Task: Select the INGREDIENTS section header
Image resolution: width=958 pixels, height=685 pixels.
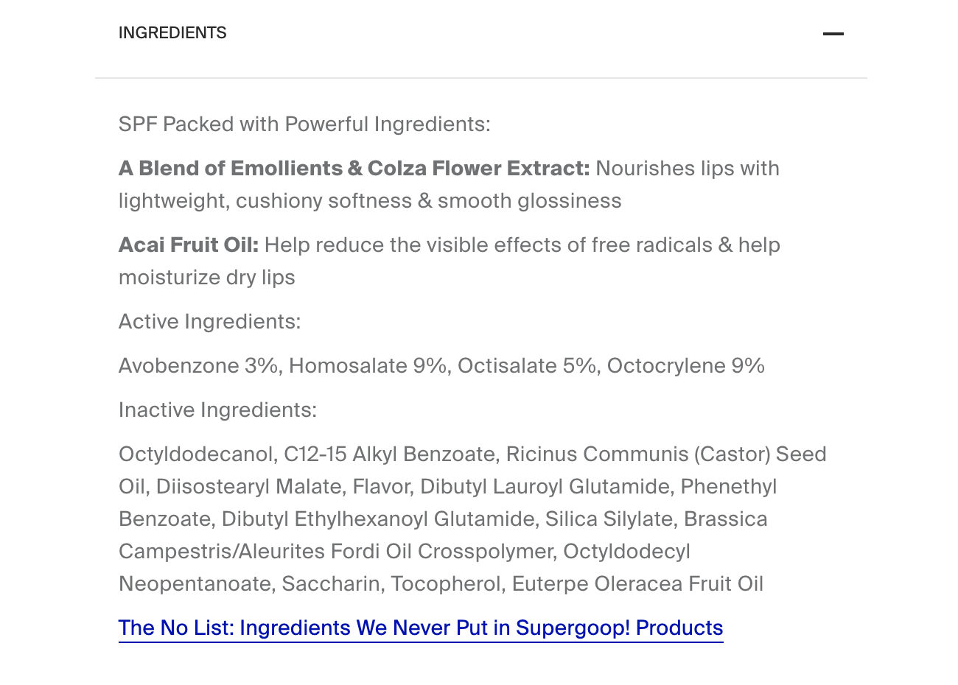Action: coord(172,32)
